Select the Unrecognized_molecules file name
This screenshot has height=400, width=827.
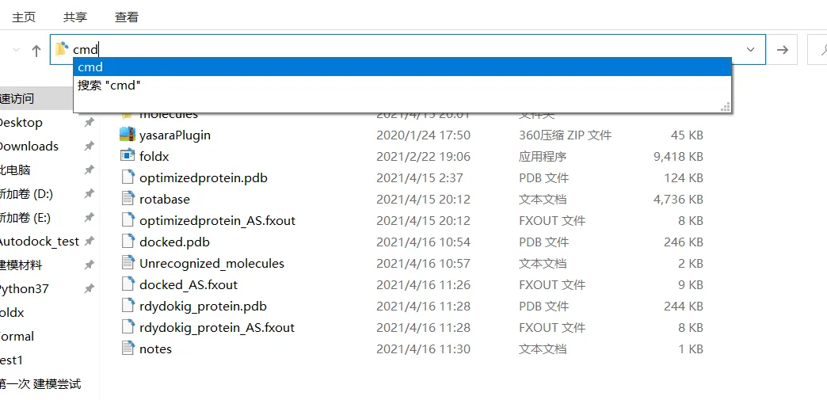coord(212,263)
